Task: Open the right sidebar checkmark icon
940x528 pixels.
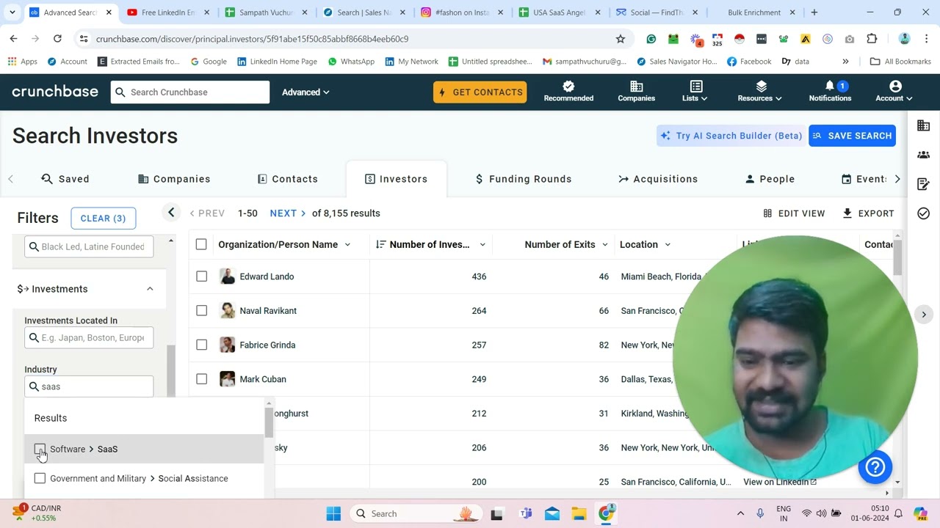Action: click(924, 213)
